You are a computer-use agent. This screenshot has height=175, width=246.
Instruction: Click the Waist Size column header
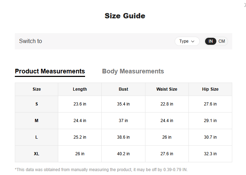pos(167,89)
